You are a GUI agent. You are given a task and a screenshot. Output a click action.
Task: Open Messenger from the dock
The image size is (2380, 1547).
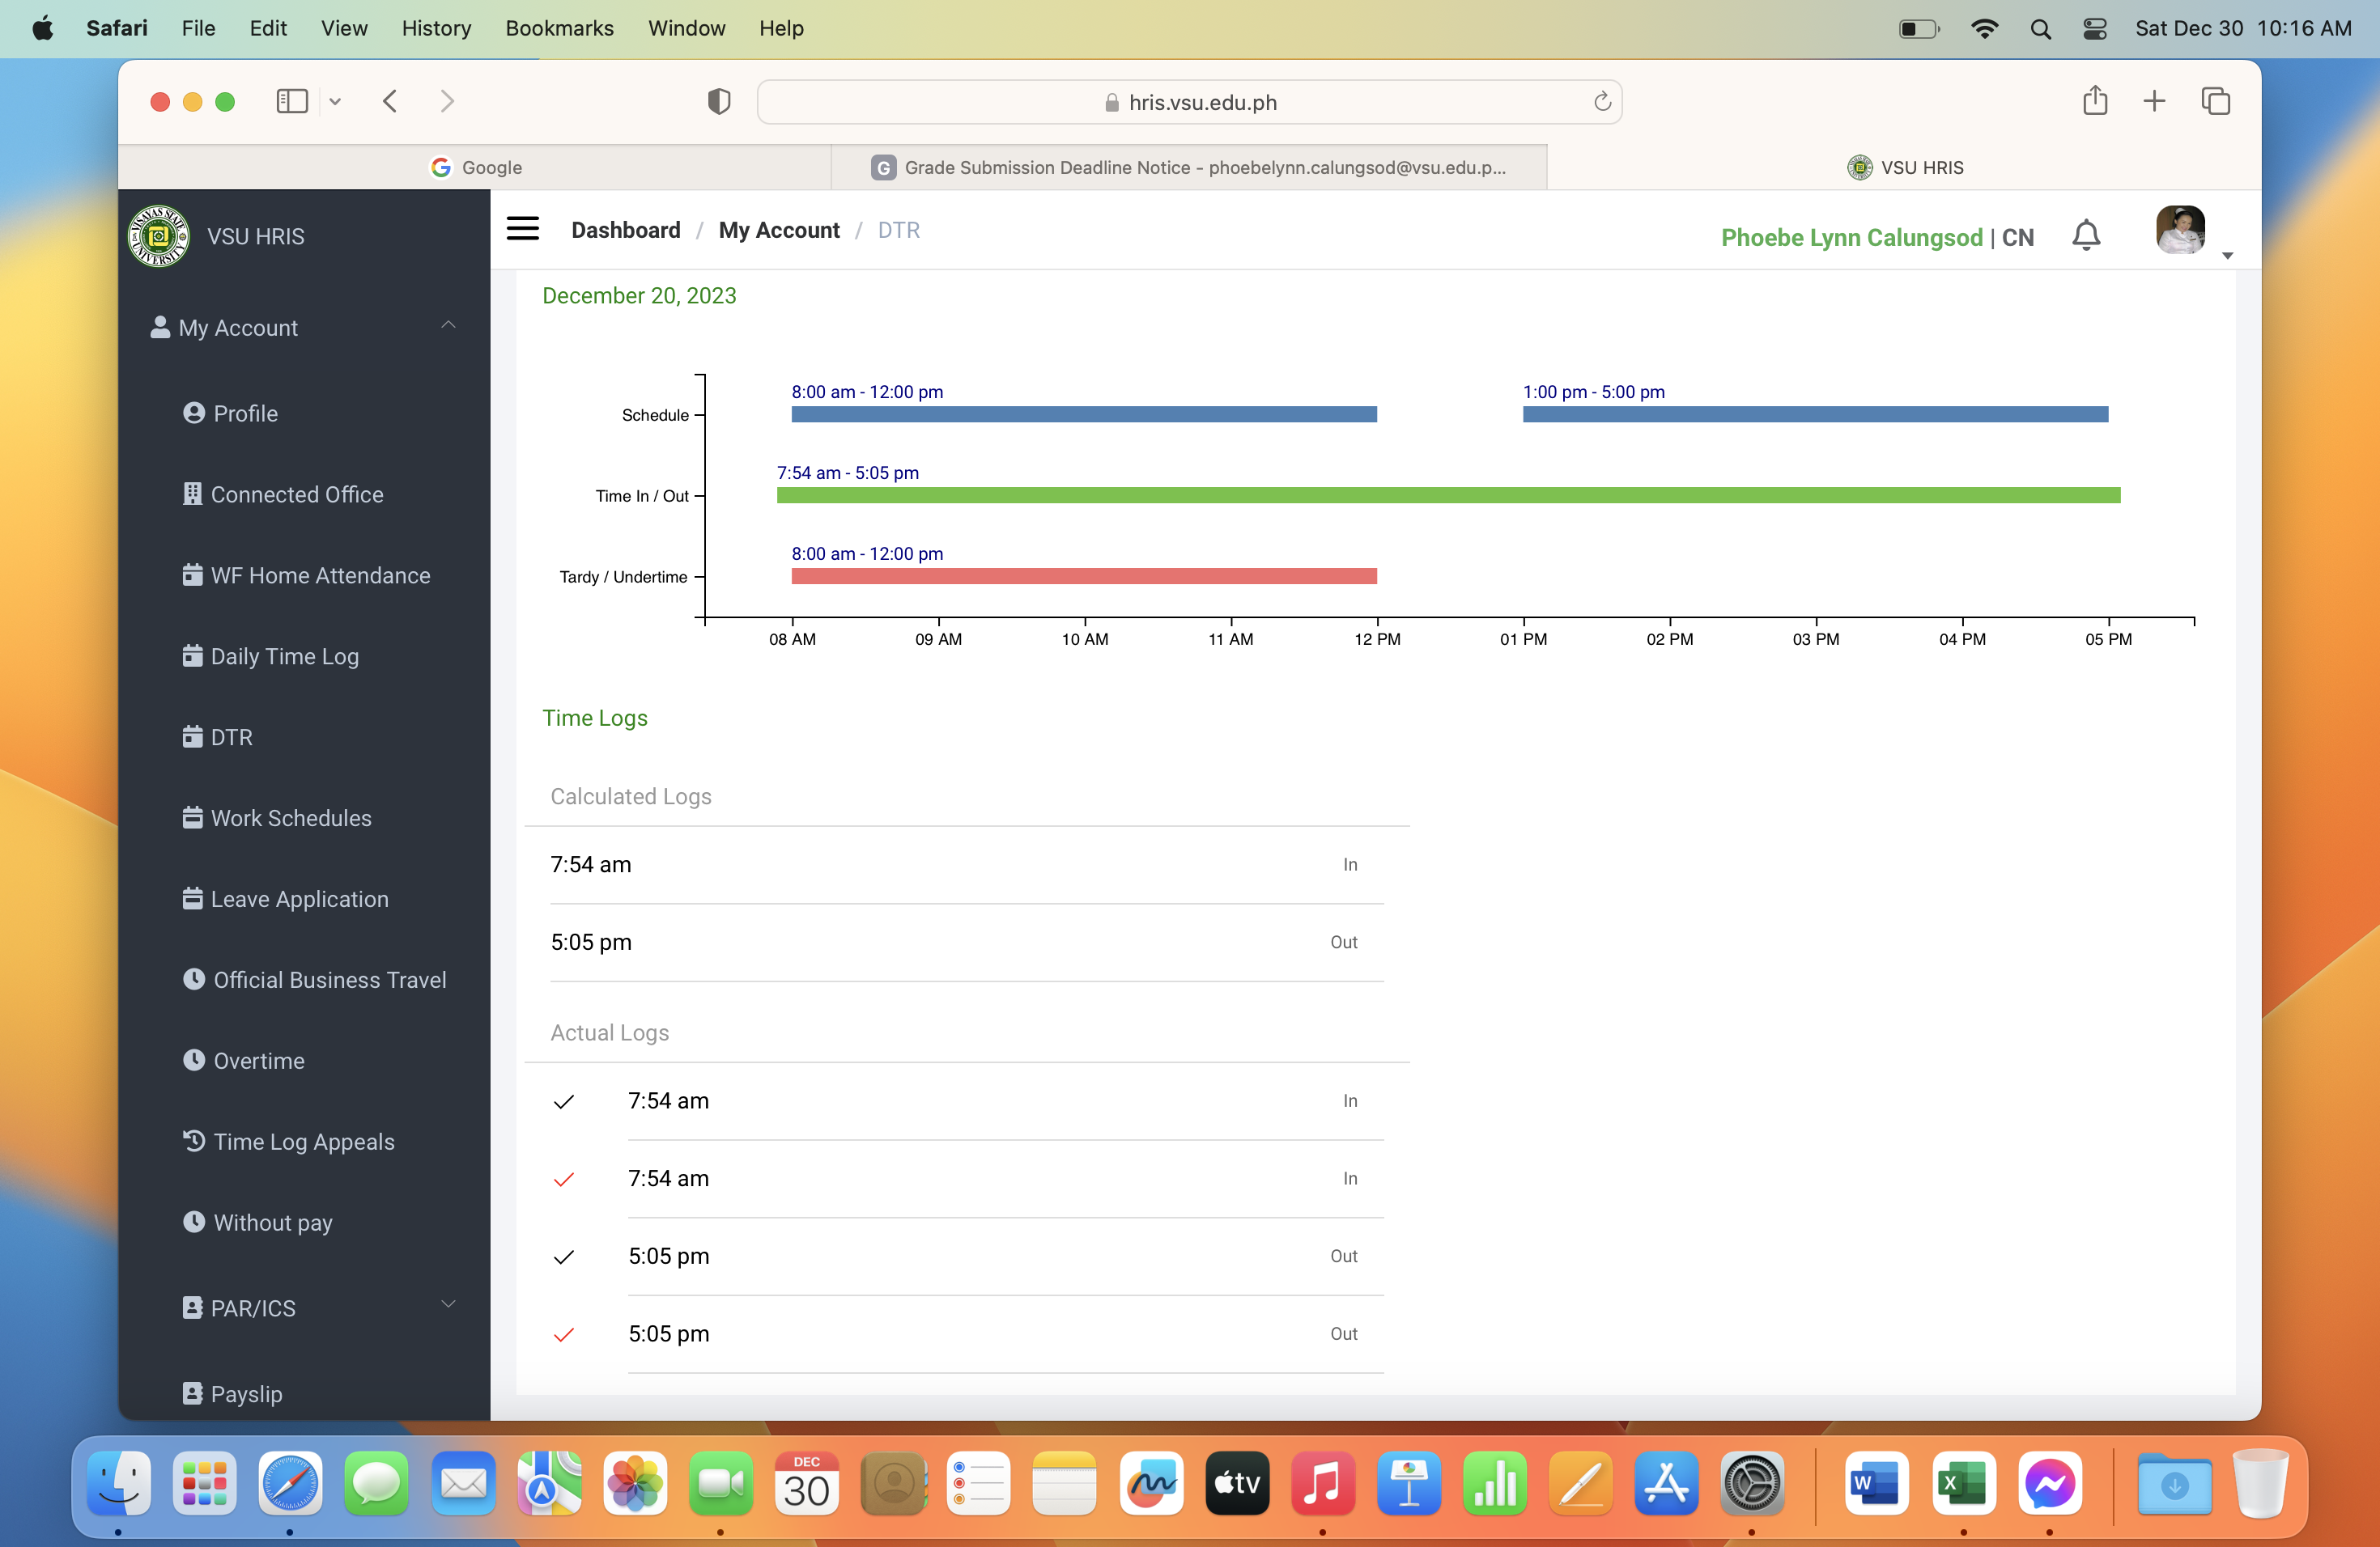2048,1483
